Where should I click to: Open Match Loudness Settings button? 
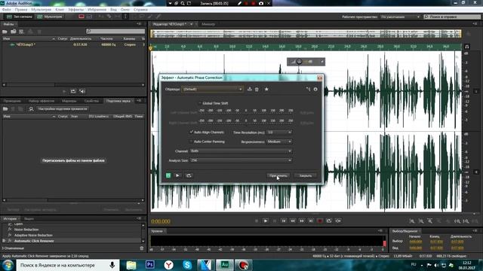[63, 108]
